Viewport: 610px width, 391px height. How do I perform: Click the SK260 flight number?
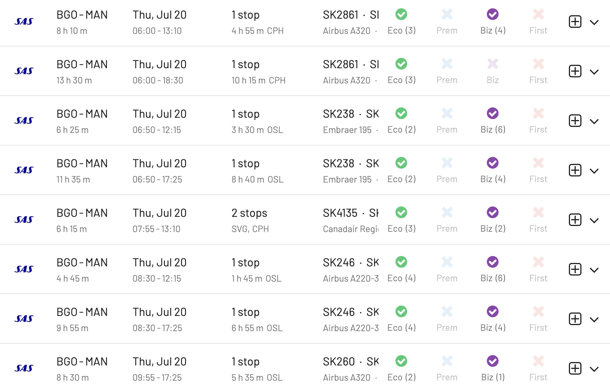tap(339, 362)
